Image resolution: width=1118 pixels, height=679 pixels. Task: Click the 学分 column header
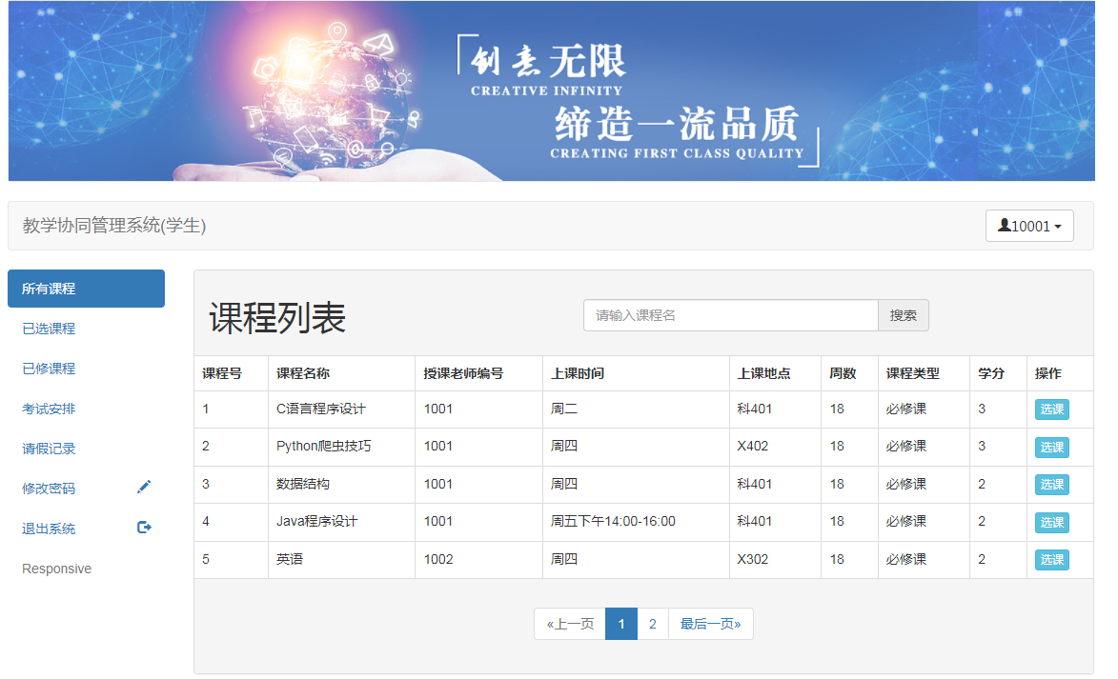(991, 373)
